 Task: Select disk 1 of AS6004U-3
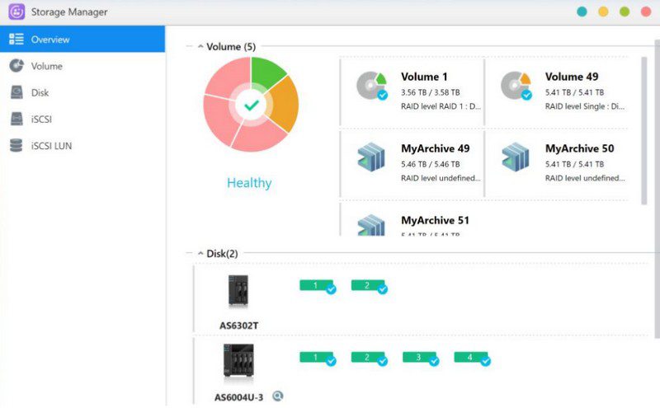318,359
